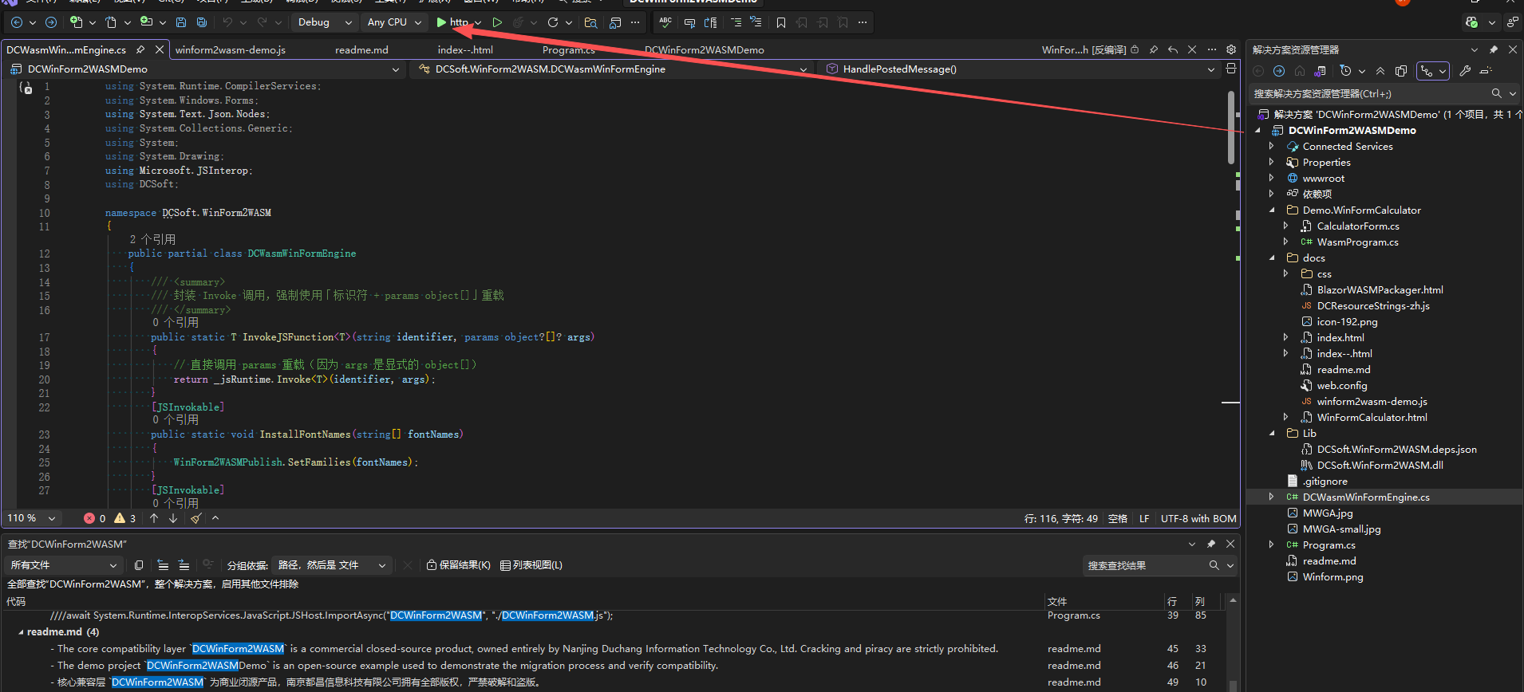Image resolution: width=1524 pixels, height=692 pixels.
Task: Click the vertical scrollbar thumb in the code editor
Action: (x=1231, y=128)
